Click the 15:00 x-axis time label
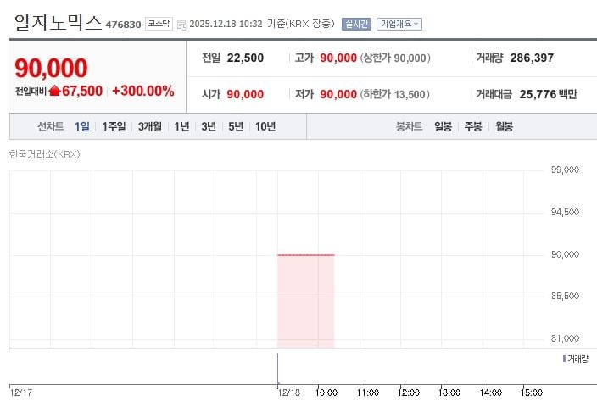 532,392
